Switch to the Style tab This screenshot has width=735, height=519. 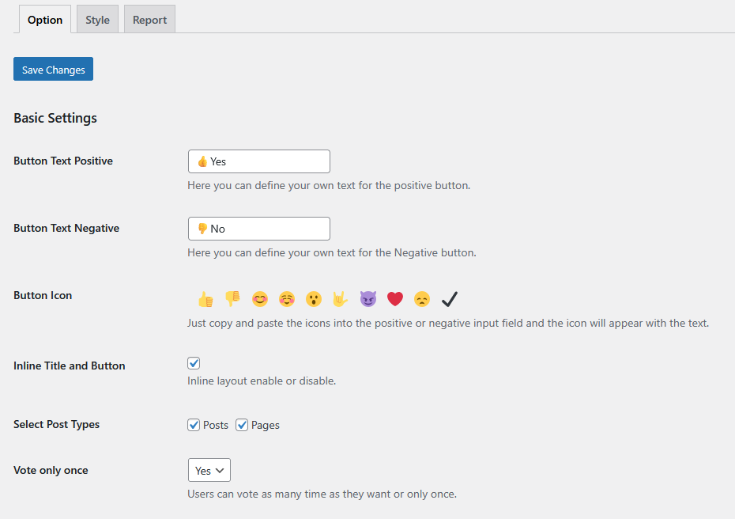pyautogui.click(x=97, y=20)
